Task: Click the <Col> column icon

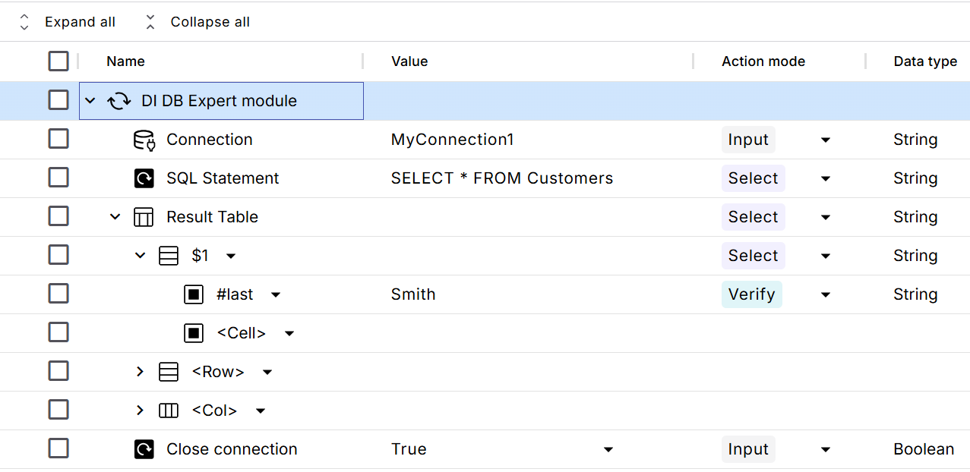Action: [169, 411]
